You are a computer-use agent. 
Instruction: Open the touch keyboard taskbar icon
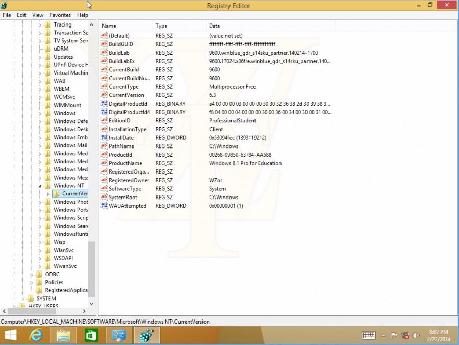(x=369, y=336)
